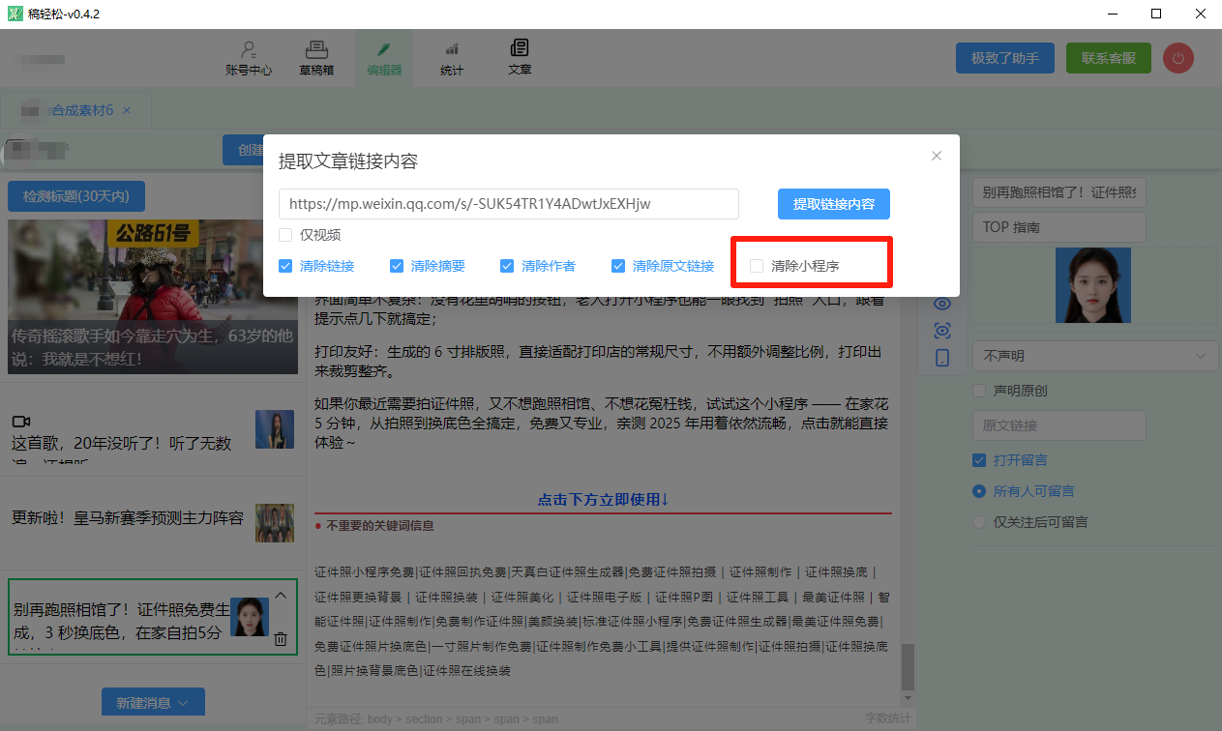Check the 仅视频 checkbox
This screenshot has width=1222, height=731.
point(285,235)
